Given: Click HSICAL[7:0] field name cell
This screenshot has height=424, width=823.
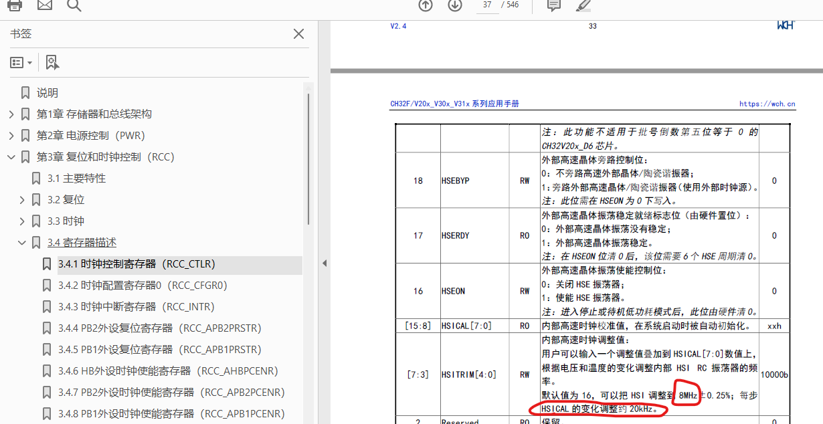Looking at the screenshot, I should [466, 326].
